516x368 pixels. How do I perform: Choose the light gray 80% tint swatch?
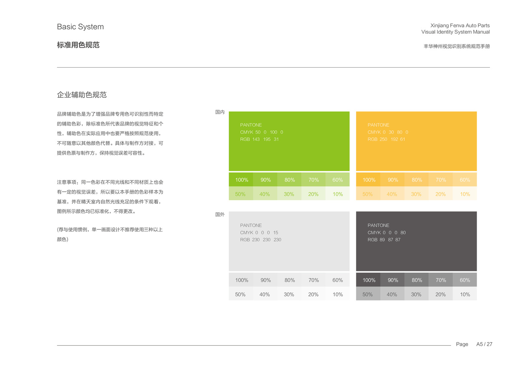289,280
